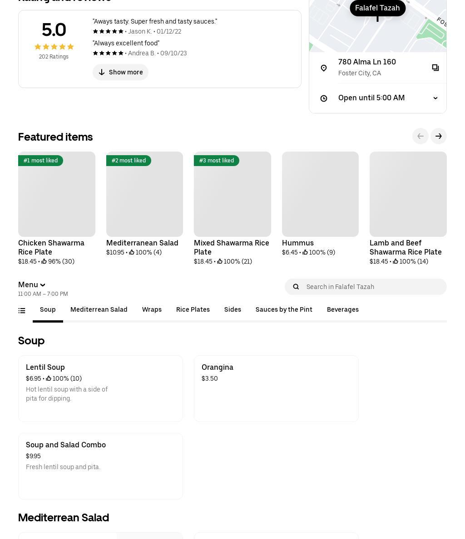Select the Hummus featured item image
The height and width of the screenshot is (539, 465).
click(320, 194)
